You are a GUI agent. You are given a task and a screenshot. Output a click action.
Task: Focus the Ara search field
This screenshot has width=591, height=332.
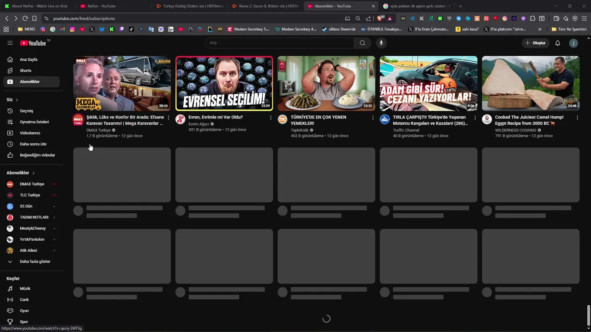pos(280,43)
